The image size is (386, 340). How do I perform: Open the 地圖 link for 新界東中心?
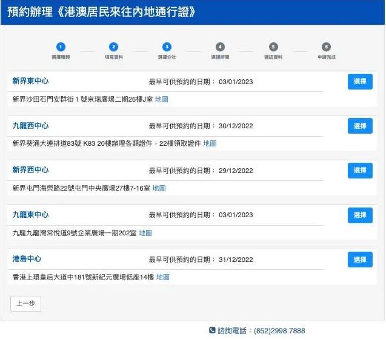click(161, 99)
